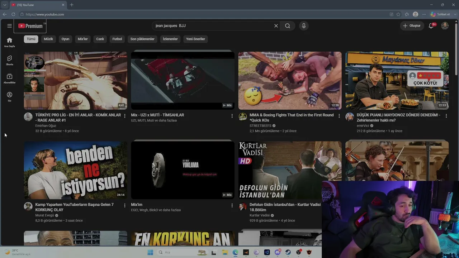Run search with the magnifier button
This screenshot has width=459, height=258.
pyautogui.click(x=288, y=26)
